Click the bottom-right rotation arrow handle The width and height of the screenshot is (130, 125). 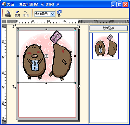coord(78,87)
